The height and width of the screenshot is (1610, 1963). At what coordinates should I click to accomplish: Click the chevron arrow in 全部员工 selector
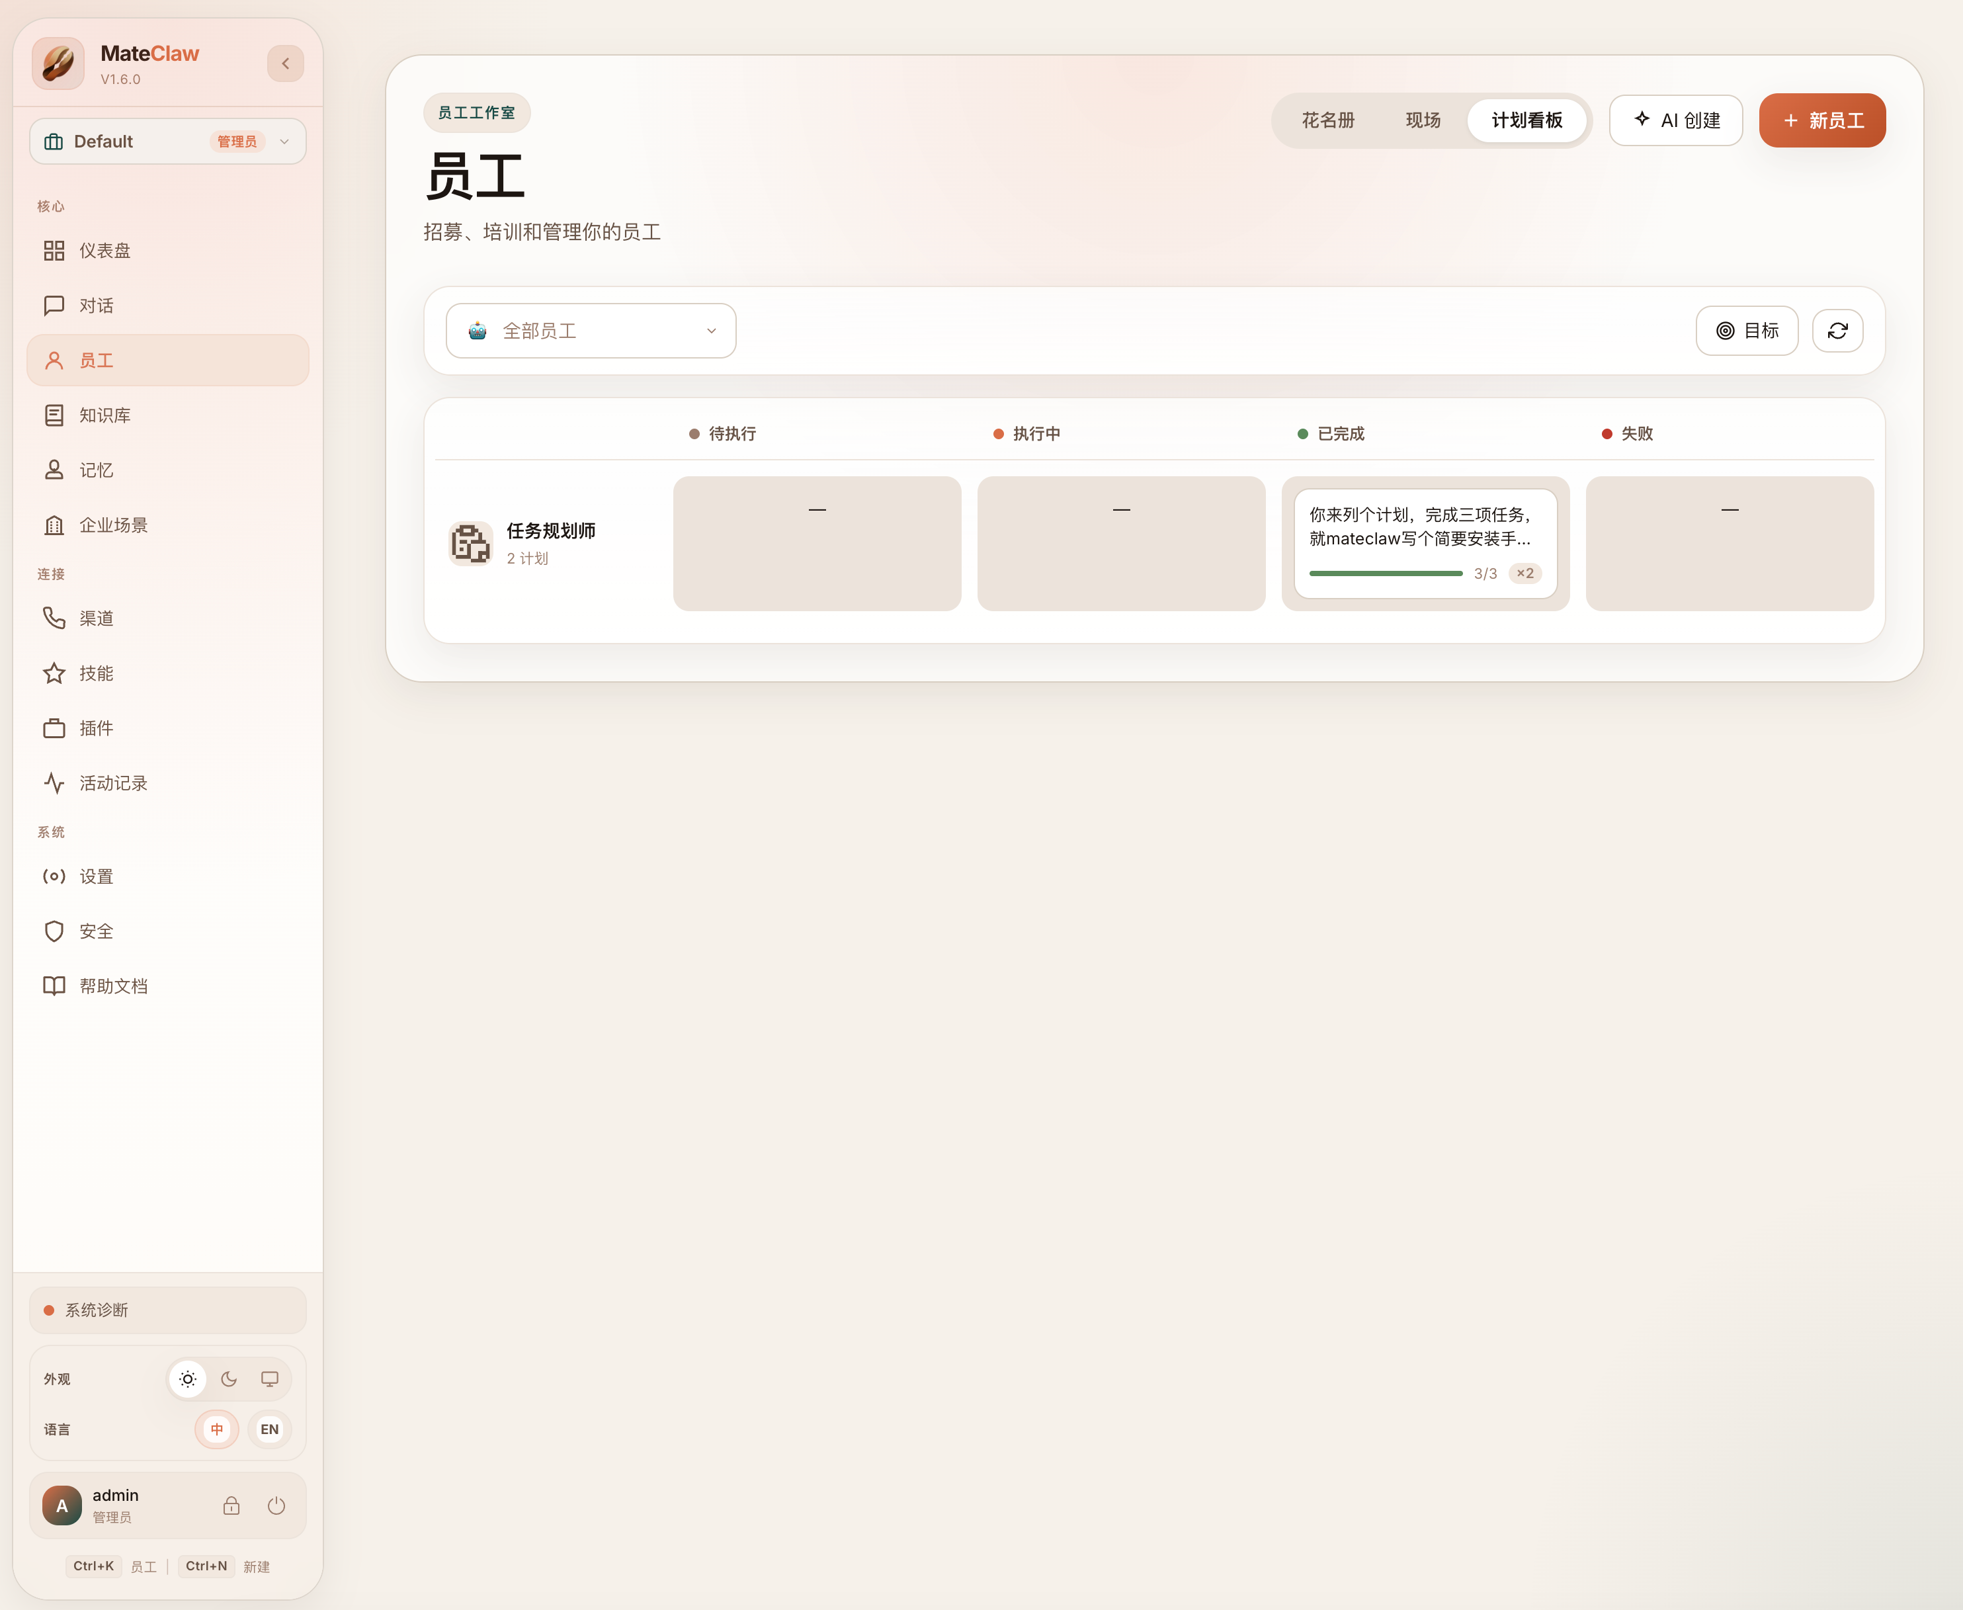click(x=711, y=331)
